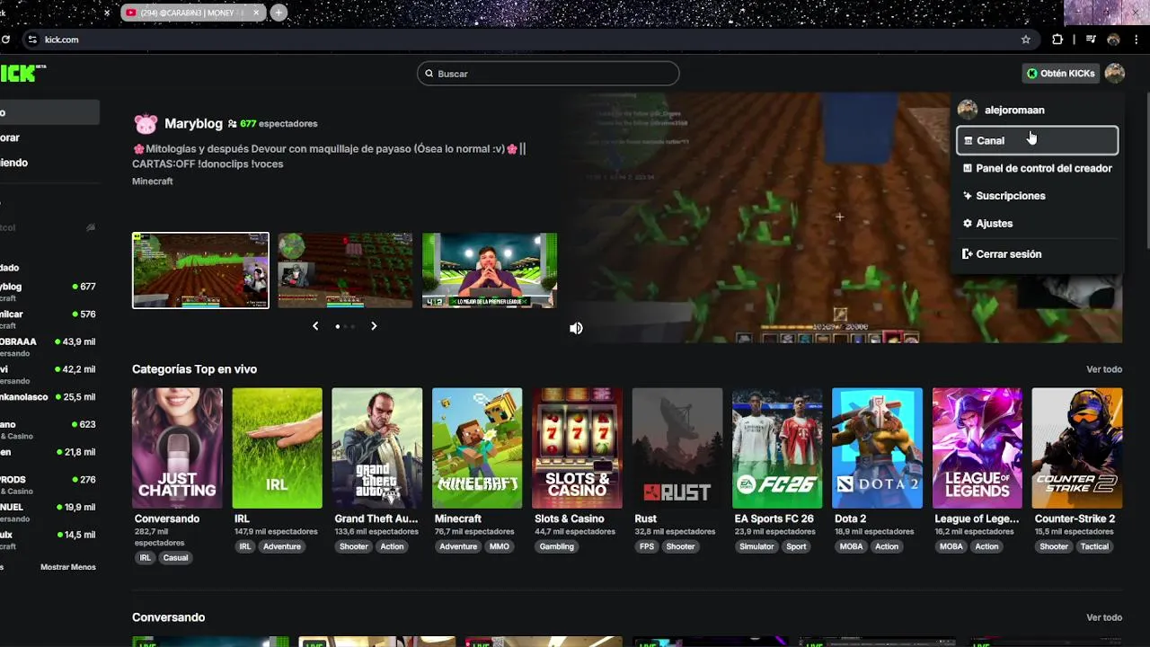Image resolution: width=1150 pixels, height=647 pixels.
Task: Click the Sport tag under EA Sports FC
Action: pos(796,546)
